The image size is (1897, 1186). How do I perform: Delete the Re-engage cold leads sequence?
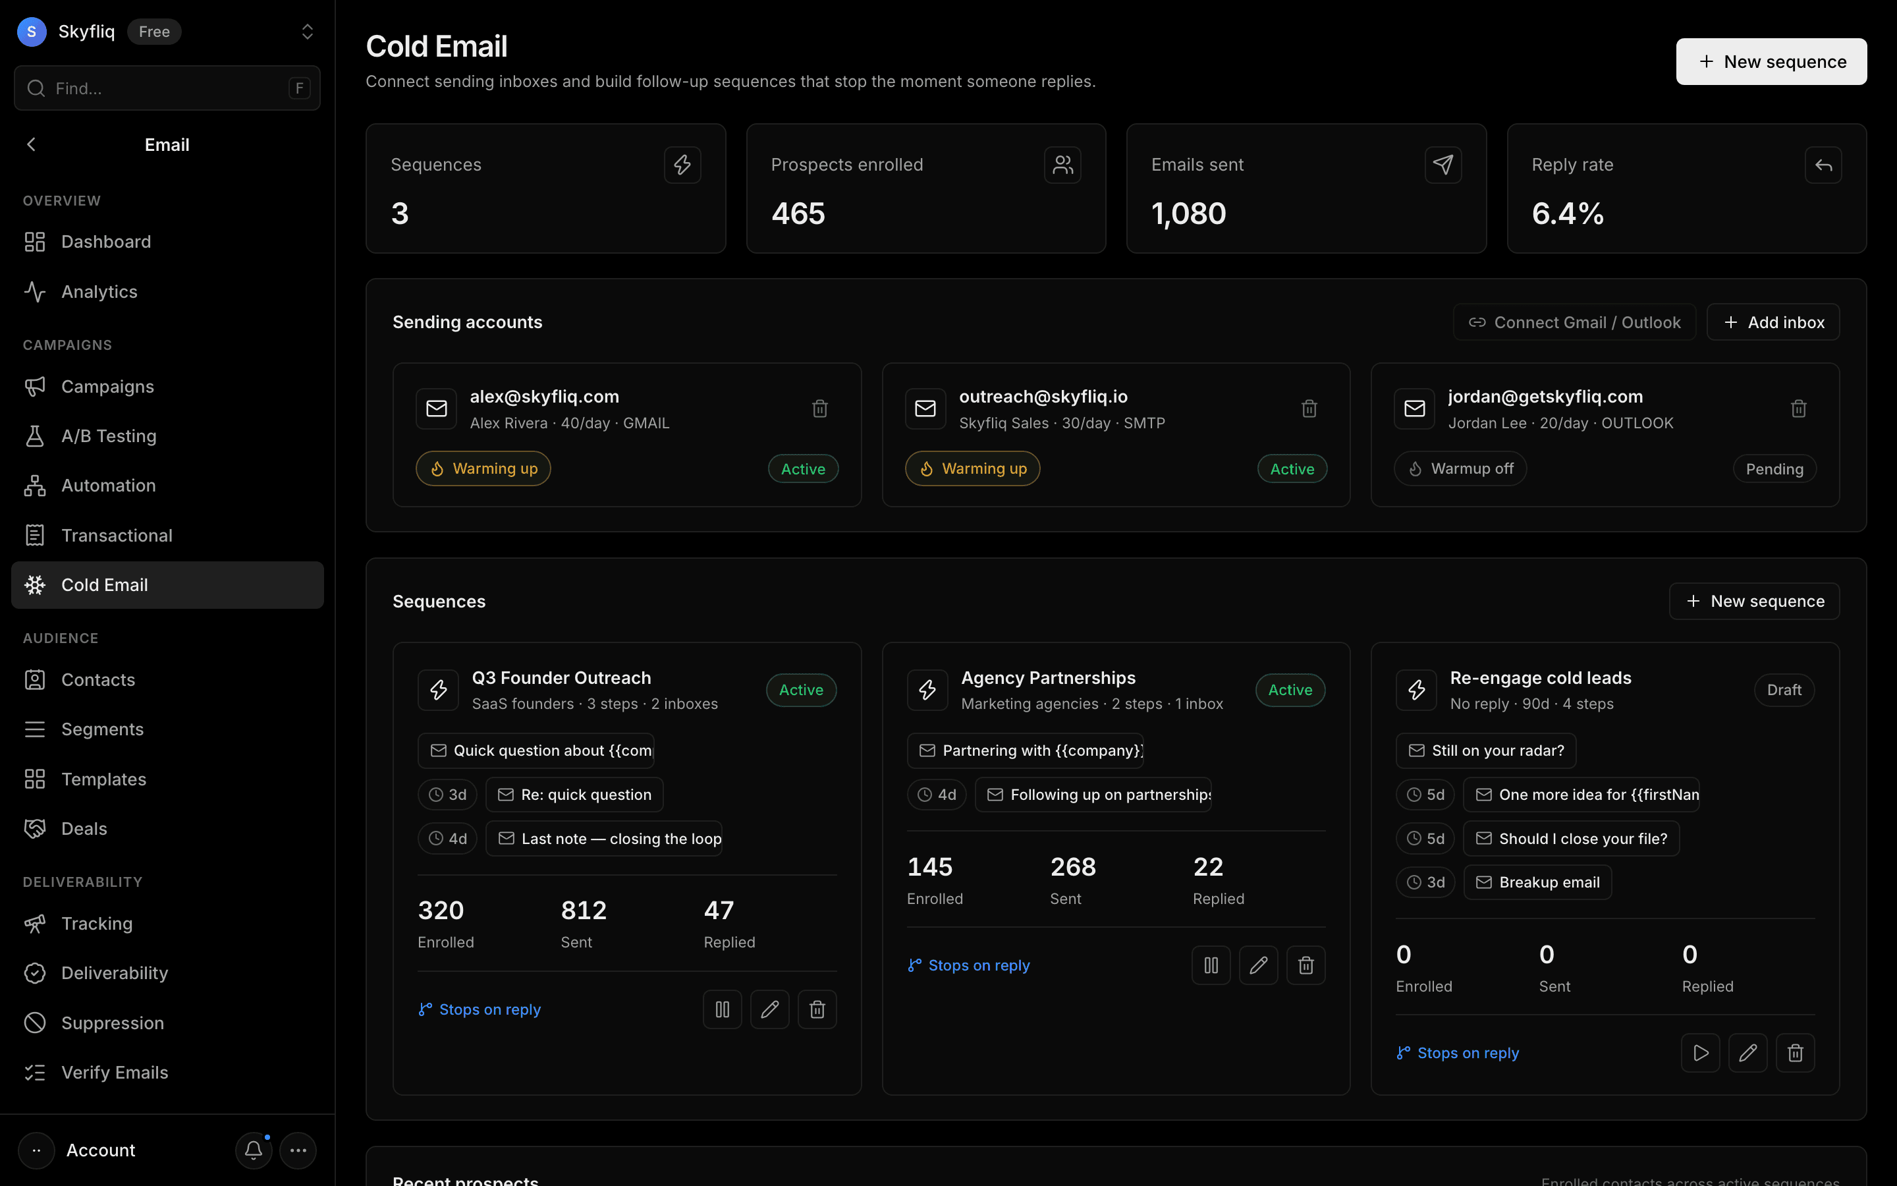tap(1795, 1053)
